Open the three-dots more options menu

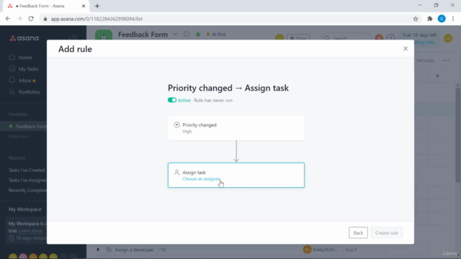point(446,60)
